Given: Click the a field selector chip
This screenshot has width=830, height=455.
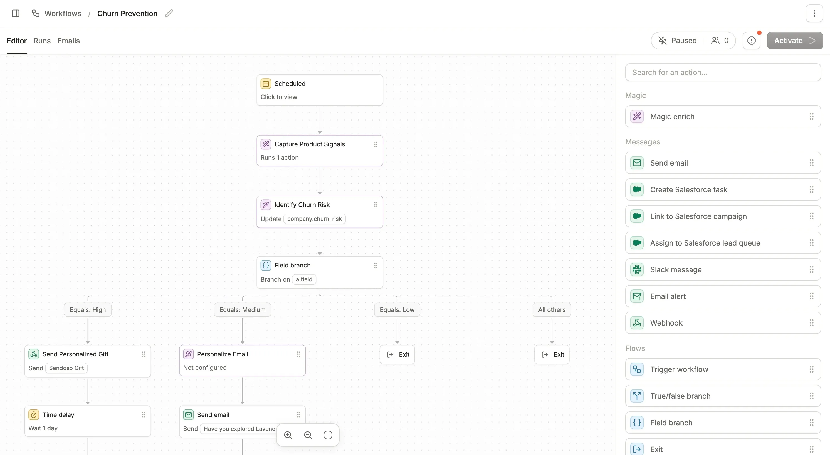Looking at the screenshot, I should pyautogui.click(x=304, y=279).
